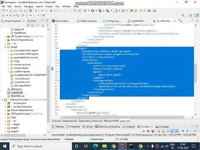Close the AucdtEduTes pom editor tab
The image size is (200, 150).
[x=175, y=21]
